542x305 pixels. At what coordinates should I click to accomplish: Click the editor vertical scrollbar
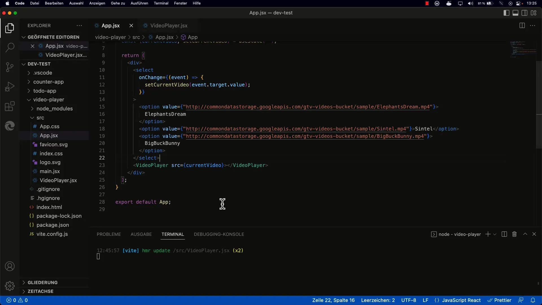coord(539,104)
